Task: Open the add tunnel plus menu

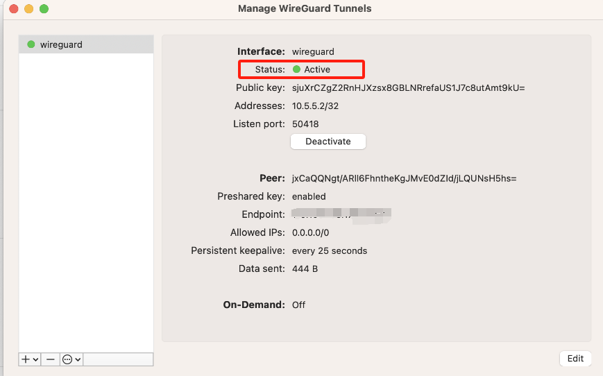Action: pos(30,359)
